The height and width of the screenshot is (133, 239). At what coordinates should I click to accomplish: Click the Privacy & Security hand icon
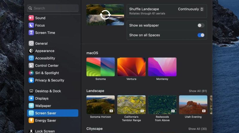[31, 80]
